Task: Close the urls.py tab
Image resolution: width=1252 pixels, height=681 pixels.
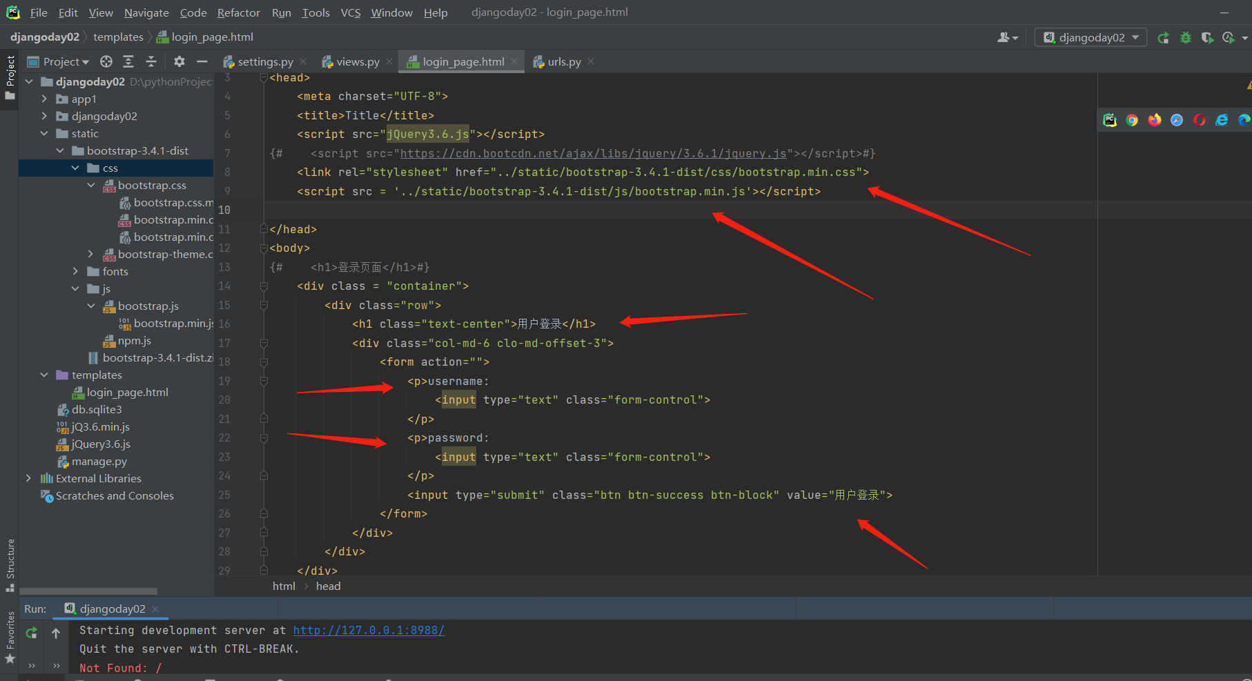Action: click(591, 61)
